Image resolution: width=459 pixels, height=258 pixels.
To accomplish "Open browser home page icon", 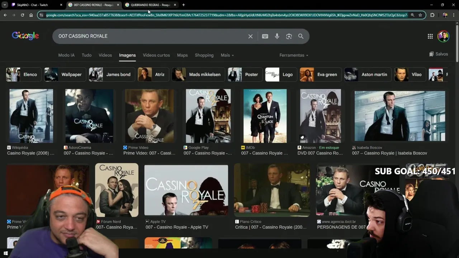I will point(31,15).
